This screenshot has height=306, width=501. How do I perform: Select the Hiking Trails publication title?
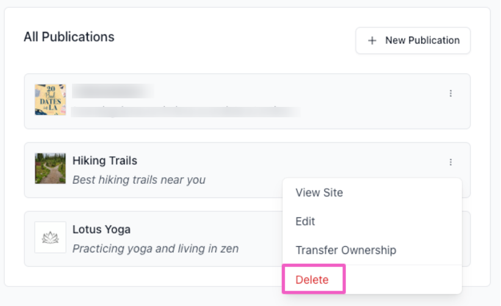[x=104, y=161]
